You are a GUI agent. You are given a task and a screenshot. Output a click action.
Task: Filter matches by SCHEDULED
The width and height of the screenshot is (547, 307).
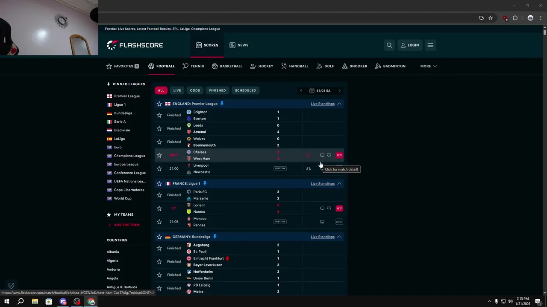245,90
